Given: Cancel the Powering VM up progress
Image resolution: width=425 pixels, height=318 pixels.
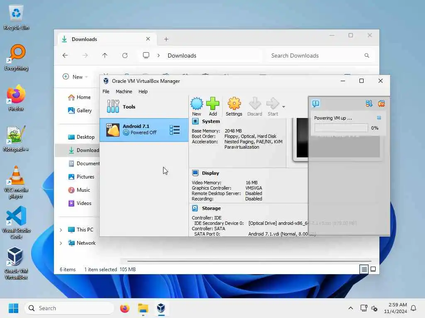Looking at the screenshot, I should (379, 118).
